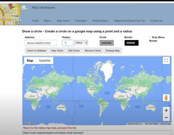Click the Pacific Ocean label

pos(81,106)
